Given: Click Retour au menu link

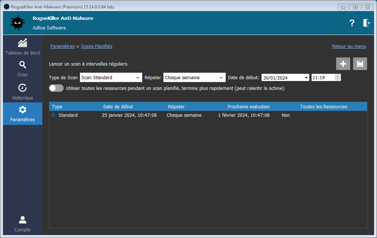Looking at the screenshot, I should (x=349, y=46).
